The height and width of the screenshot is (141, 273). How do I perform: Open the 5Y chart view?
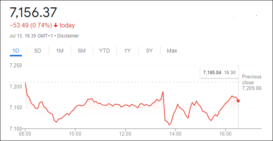click(149, 51)
